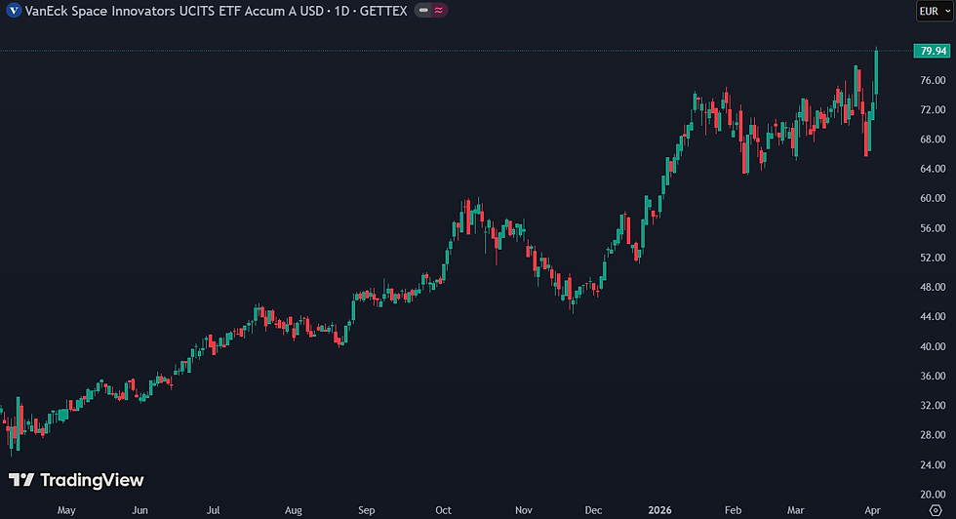
Task: Click the Jul label on time axis
Action: point(213,510)
